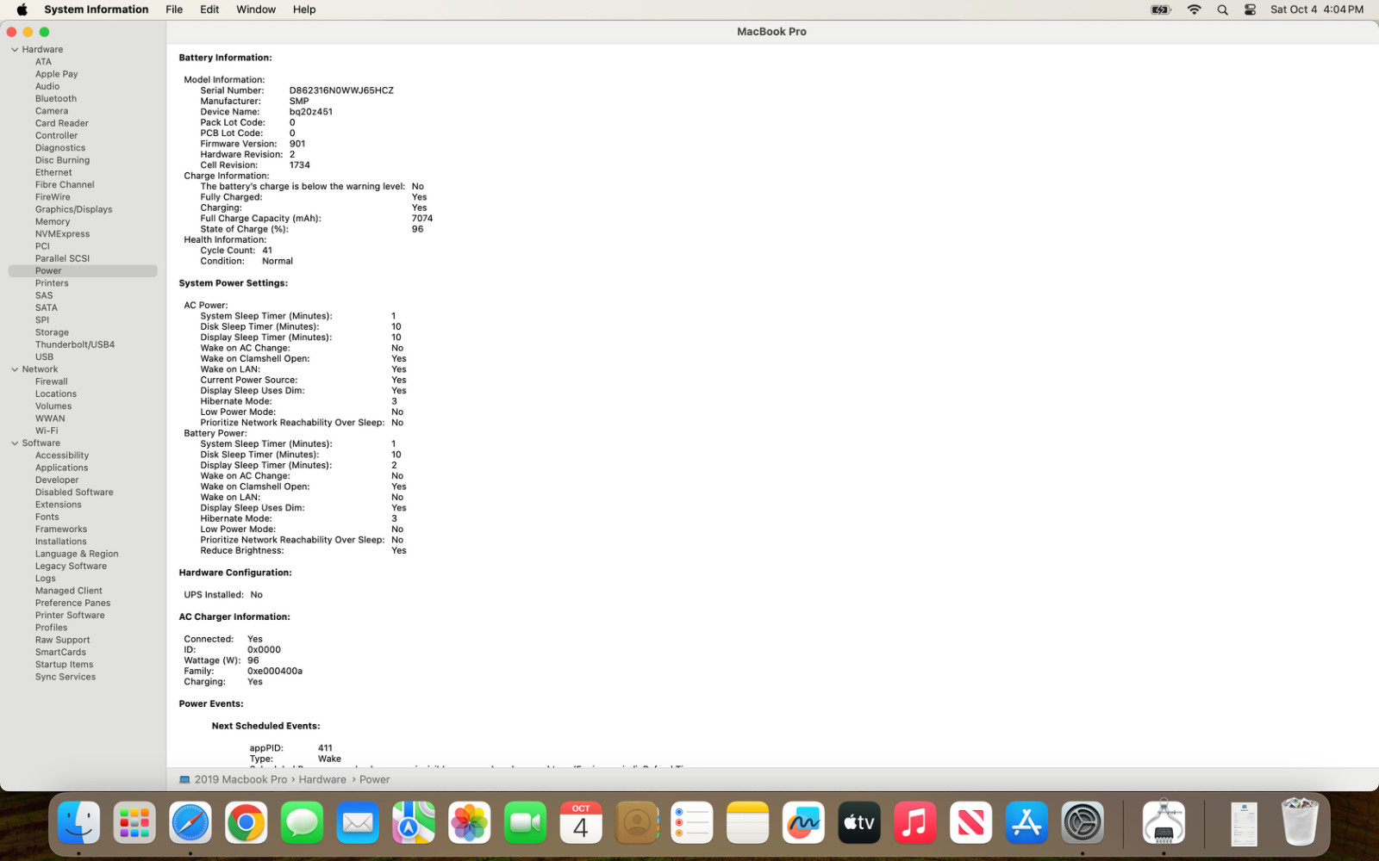Open the Edit menu

(209, 9)
